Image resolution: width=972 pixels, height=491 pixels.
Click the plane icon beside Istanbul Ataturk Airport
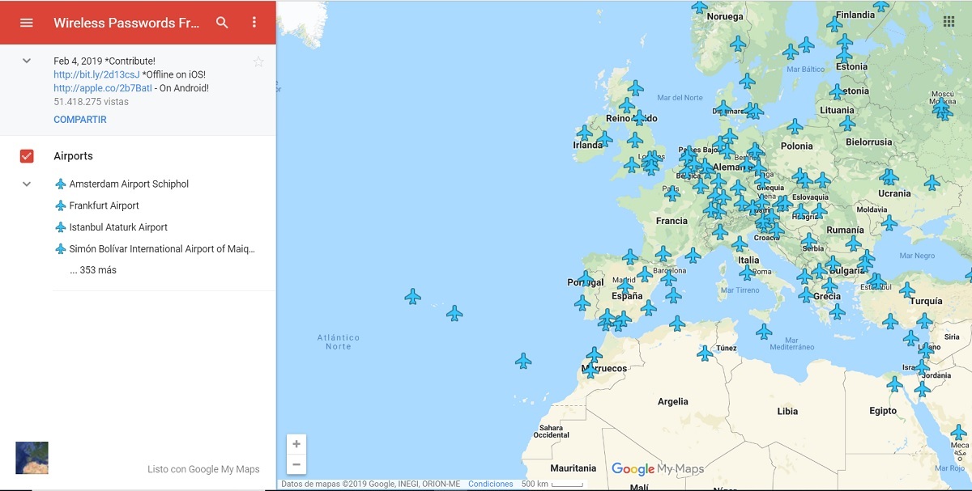tap(60, 227)
